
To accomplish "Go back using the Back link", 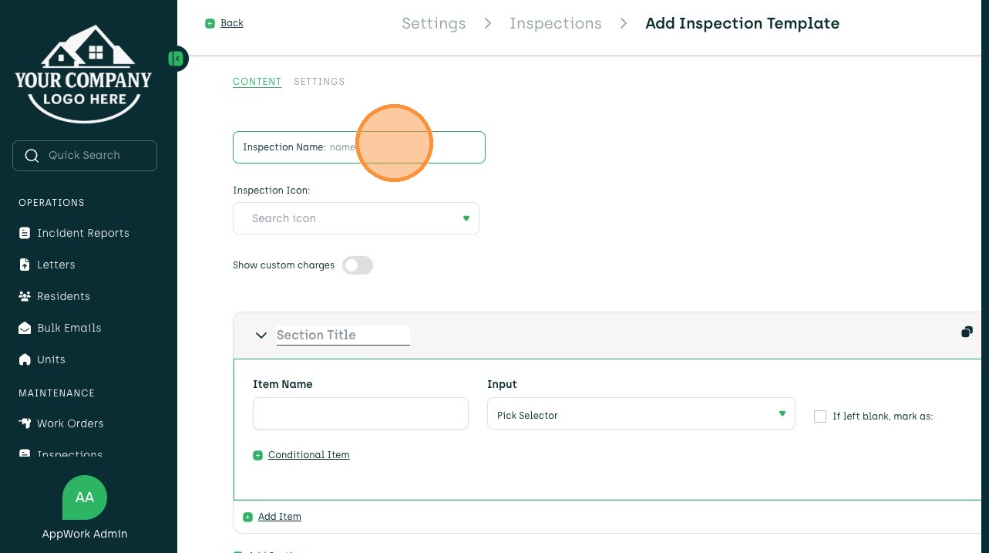I will (x=231, y=23).
